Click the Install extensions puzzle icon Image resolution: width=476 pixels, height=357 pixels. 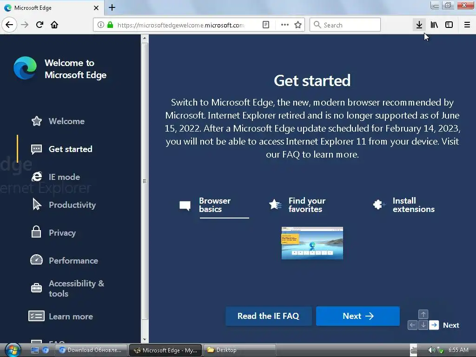379,205
